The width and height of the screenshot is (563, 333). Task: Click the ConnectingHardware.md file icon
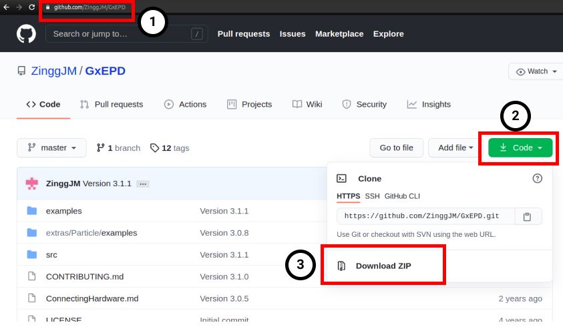coord(32,298)
